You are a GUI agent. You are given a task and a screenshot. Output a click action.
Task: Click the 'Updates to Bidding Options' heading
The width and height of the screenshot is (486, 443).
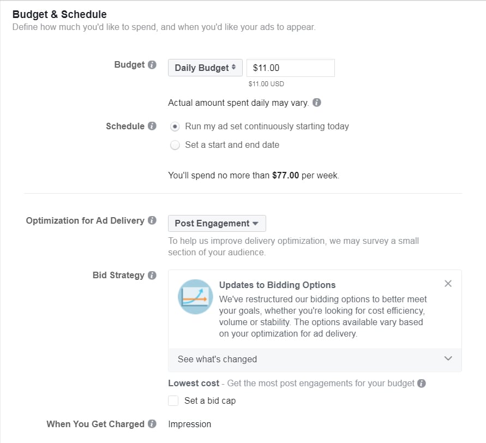tap(277, 285)
